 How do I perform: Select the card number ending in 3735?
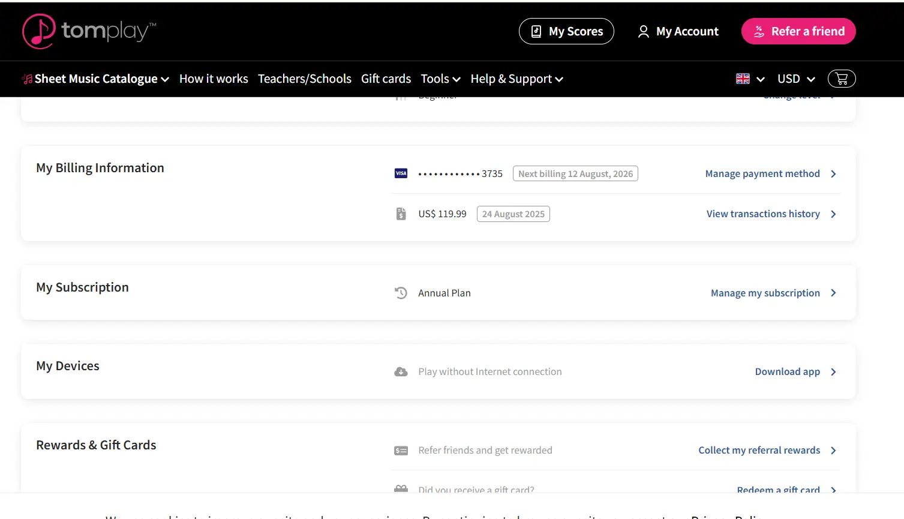point(460,173)
